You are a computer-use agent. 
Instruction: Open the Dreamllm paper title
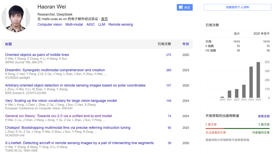55,70
